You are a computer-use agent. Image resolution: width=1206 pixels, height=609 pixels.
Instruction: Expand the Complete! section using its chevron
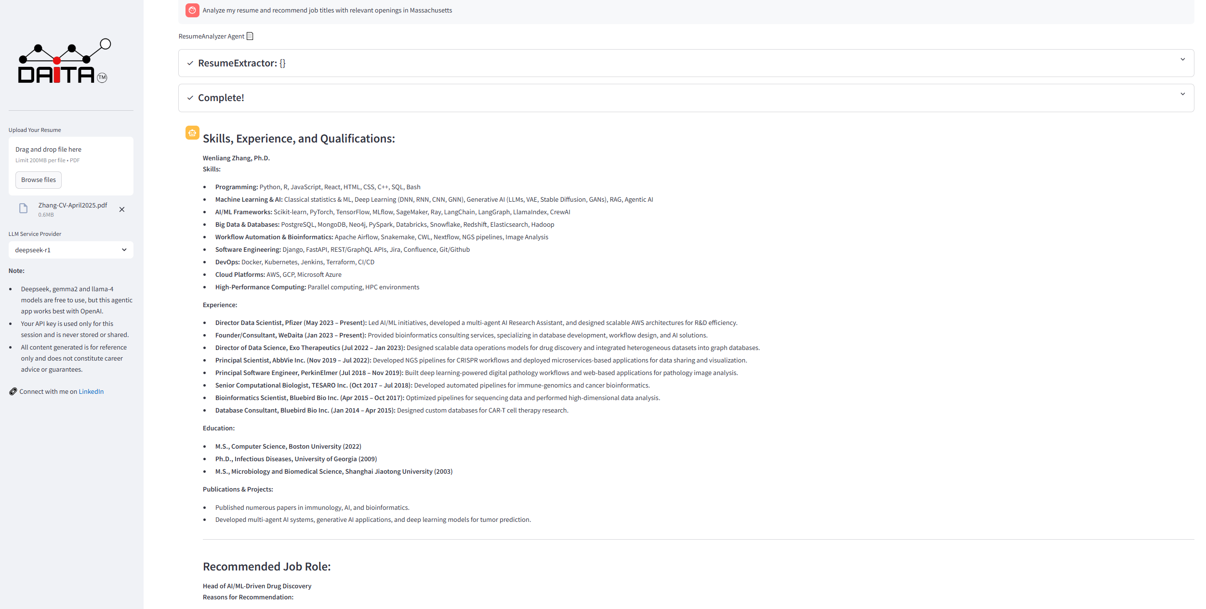point(1182,94)
